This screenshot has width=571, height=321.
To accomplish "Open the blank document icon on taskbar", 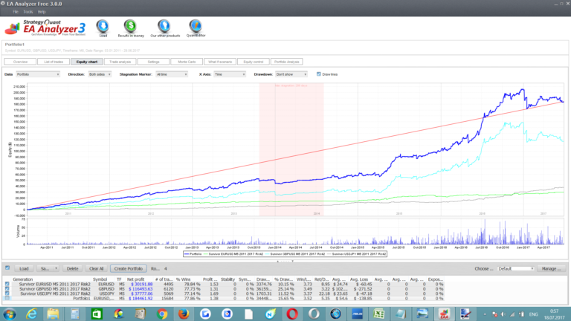I will [x=249, y=314].
